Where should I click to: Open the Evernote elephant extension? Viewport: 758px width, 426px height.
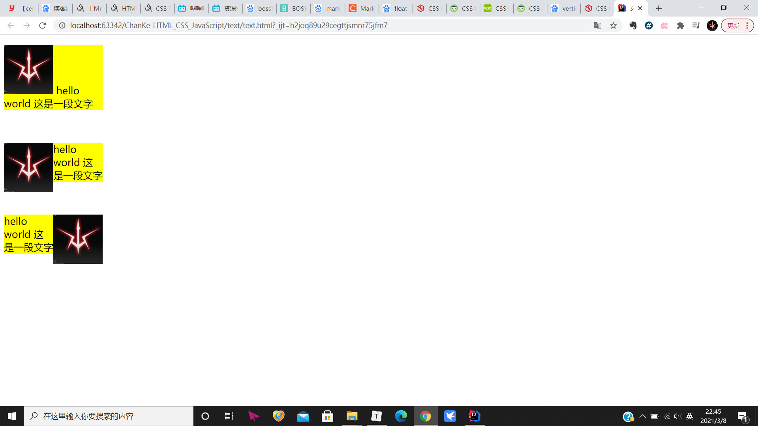(x=633, y=26)
